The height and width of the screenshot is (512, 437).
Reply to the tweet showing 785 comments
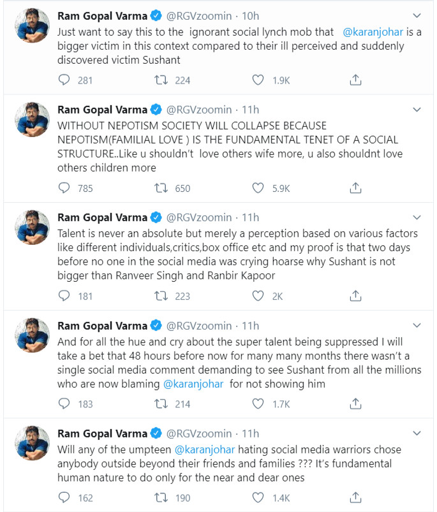click(x=64, y=188)
